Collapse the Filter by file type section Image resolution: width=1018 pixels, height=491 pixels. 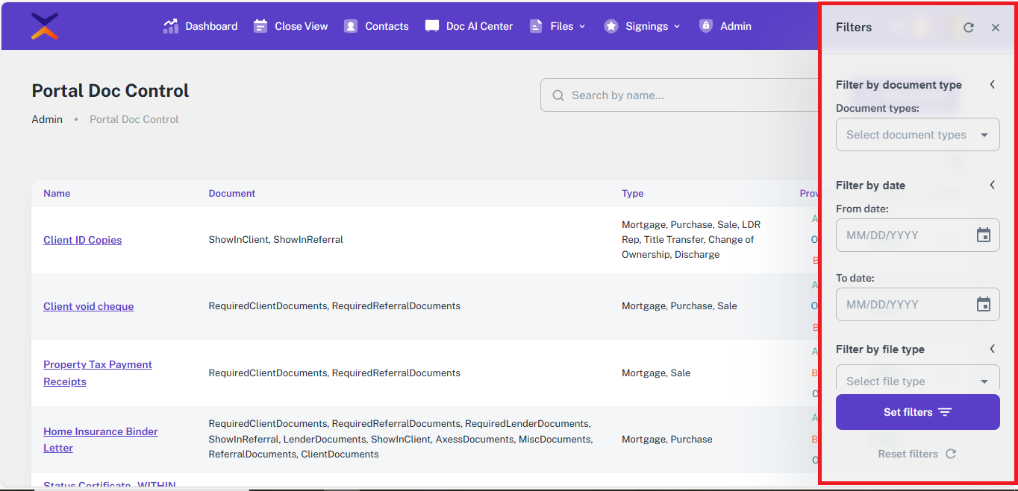click(x=992, y=349)
